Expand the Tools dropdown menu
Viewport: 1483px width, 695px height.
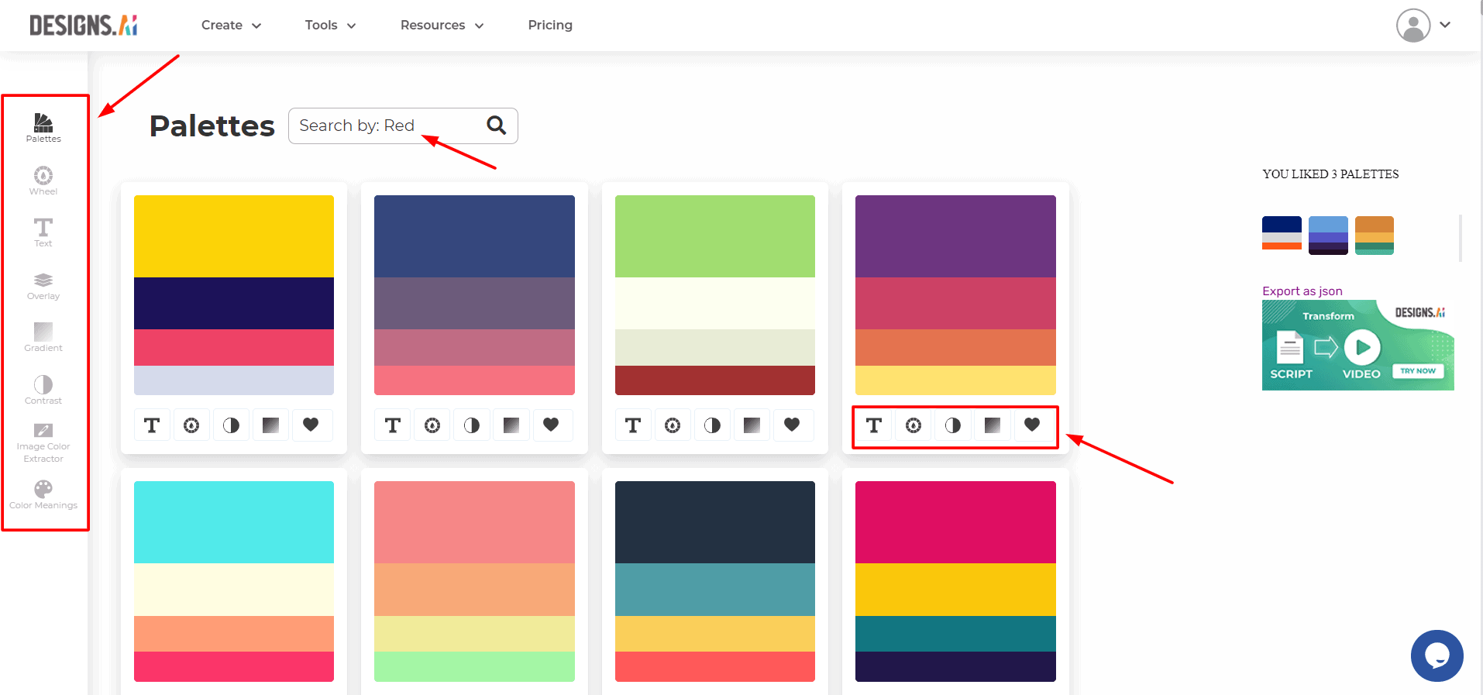click(x=330, y=25)
